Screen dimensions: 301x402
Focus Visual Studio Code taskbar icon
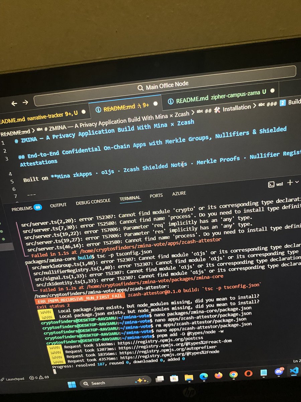pos(294,370)
